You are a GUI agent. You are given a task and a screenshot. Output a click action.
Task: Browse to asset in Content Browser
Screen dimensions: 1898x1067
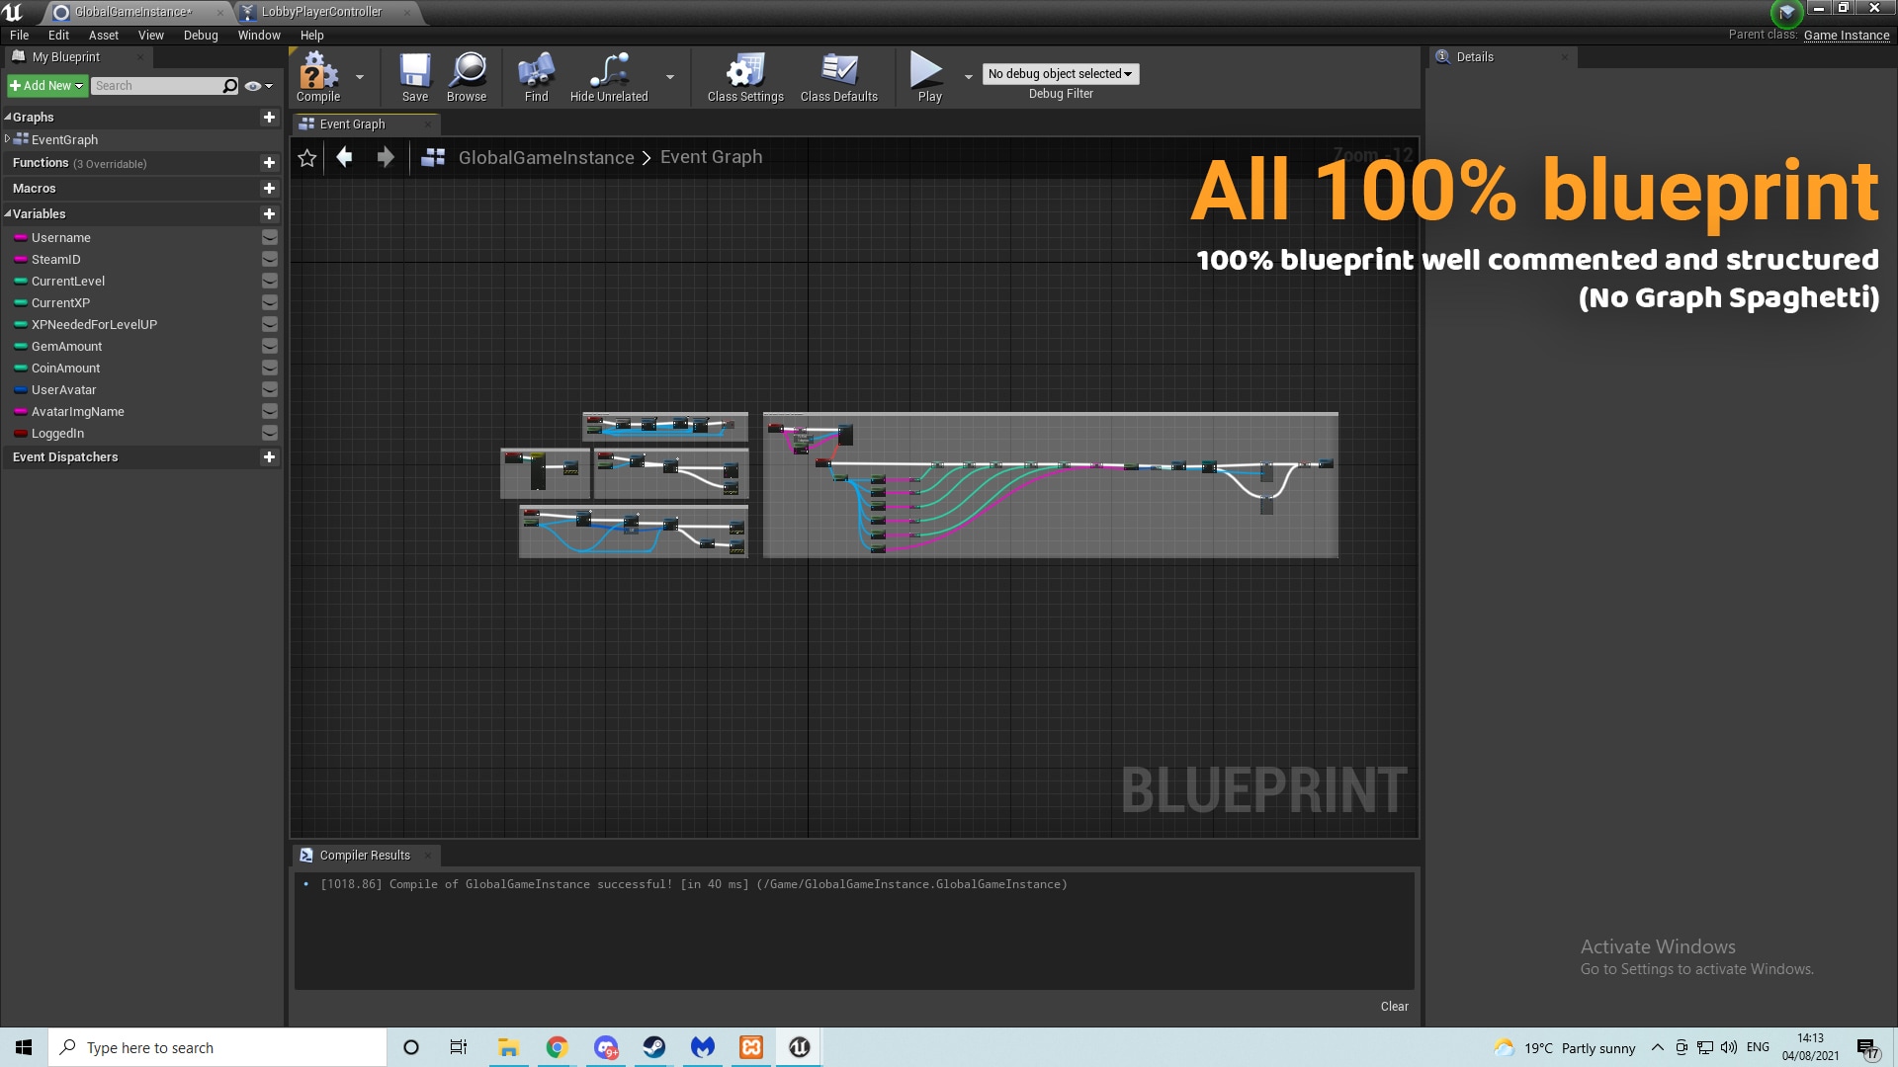point(467,77)
